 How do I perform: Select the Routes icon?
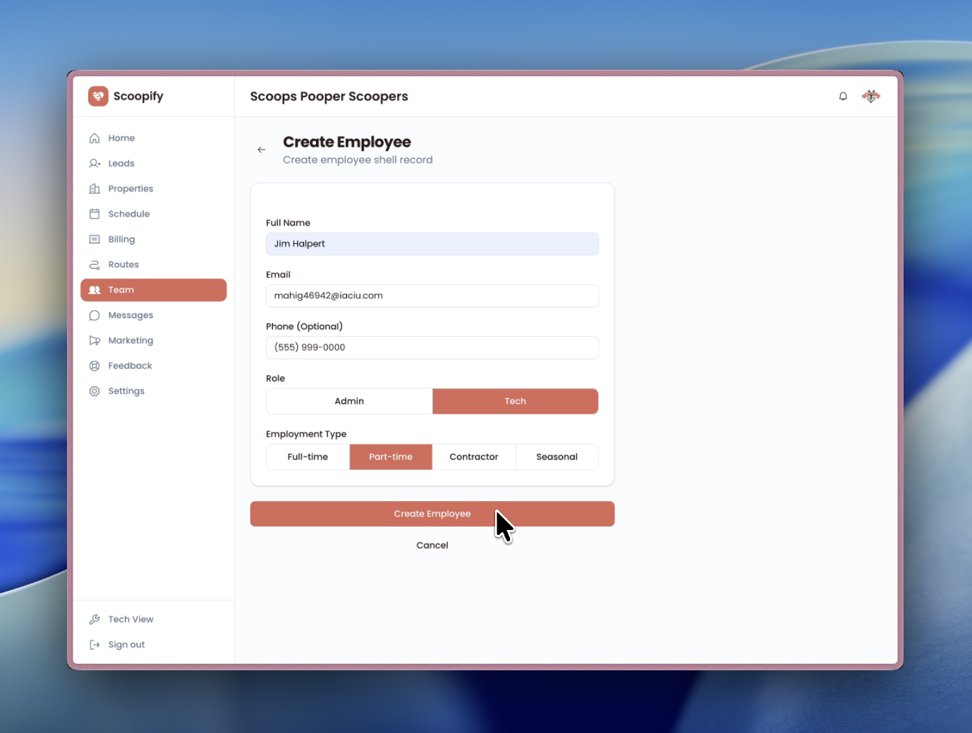click(95, 264)
